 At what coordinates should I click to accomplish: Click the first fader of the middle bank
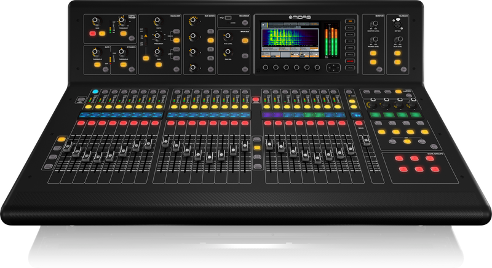tap(165, 141)
